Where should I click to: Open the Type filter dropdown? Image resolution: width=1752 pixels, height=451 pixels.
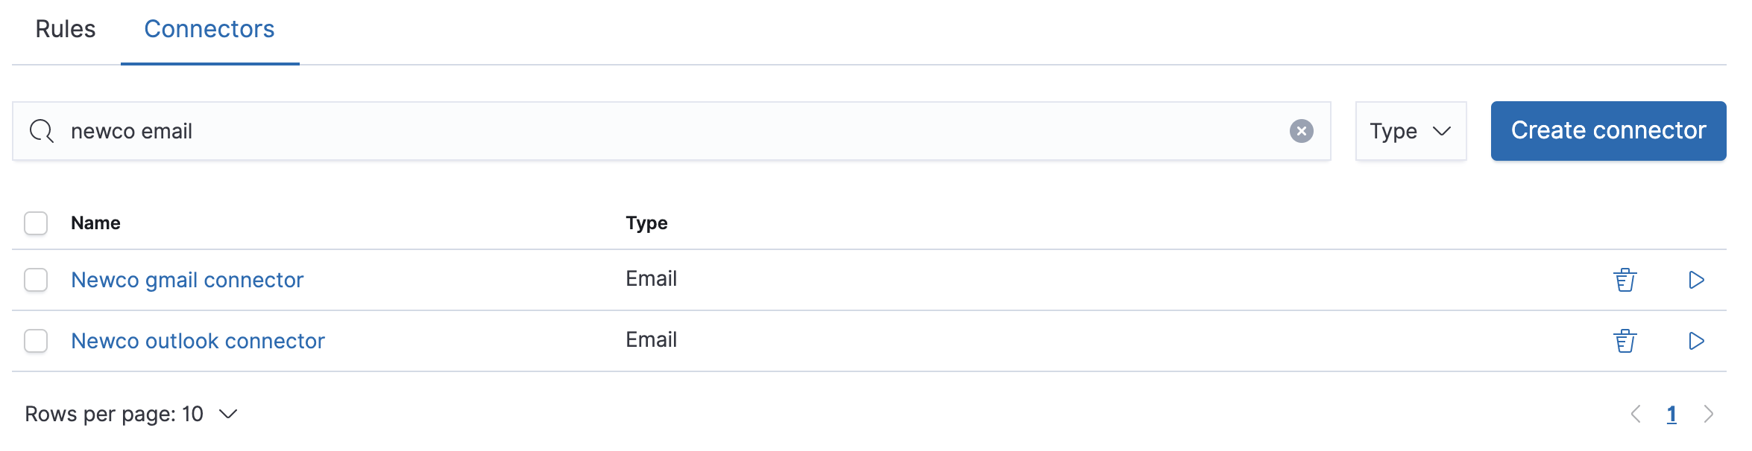click(1410, 131)
